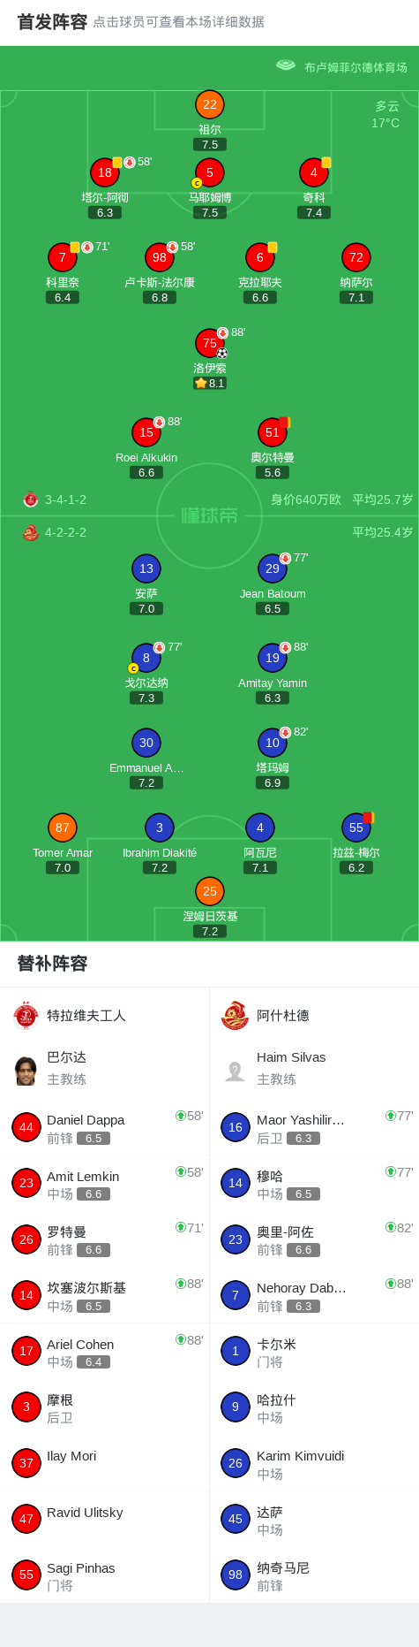Tap goalkeeper number 22 祖尔 jersey icon

pos(210,104)
